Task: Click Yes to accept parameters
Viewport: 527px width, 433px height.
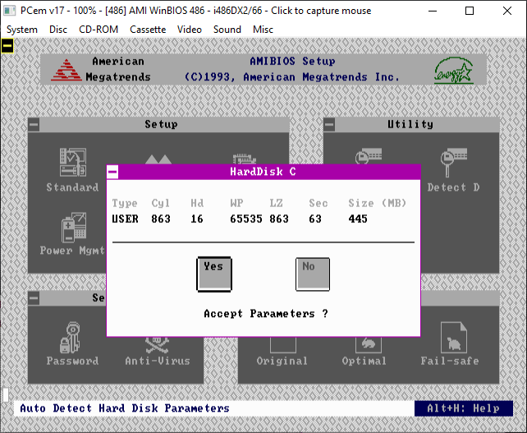Action: [x=214, y=274]
